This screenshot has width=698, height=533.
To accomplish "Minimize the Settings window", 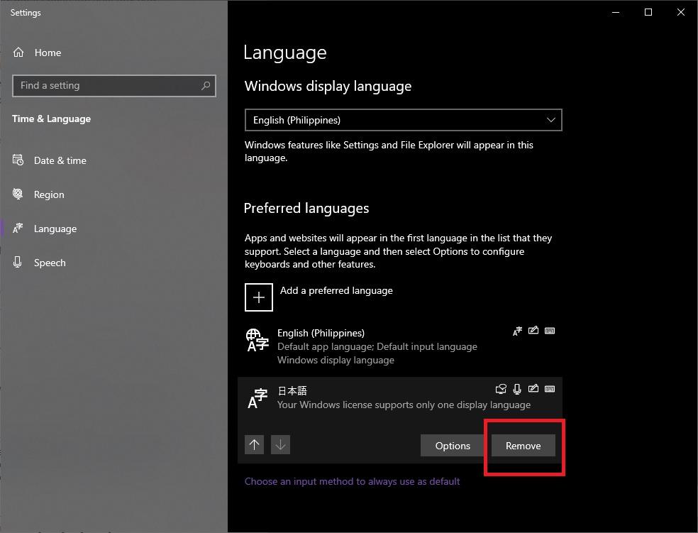I will 616,13.
